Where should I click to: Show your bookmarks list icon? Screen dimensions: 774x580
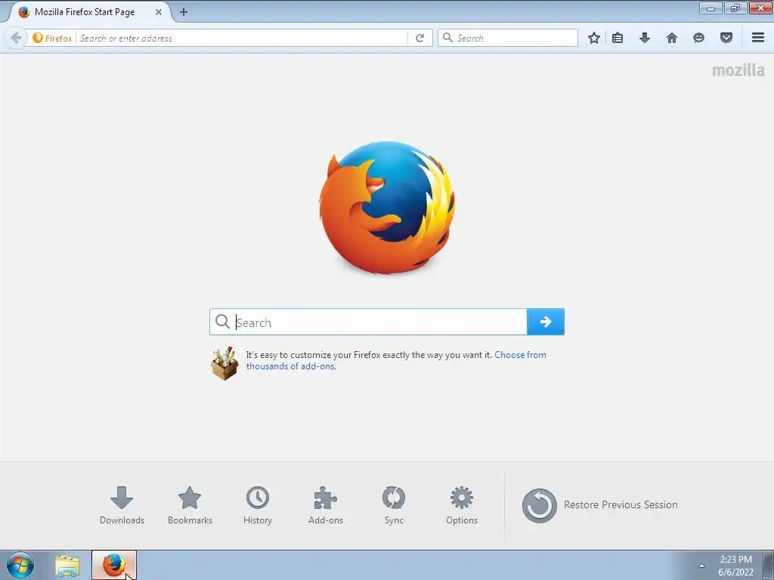[x=618, y=38]
